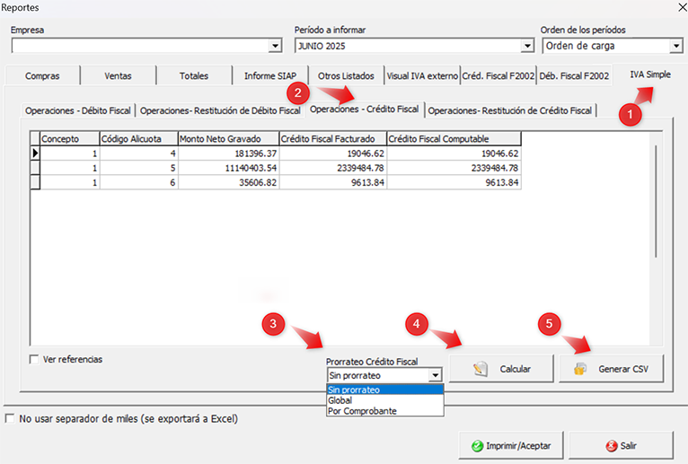
Task: Close the Reportes window
Action: 674,7
